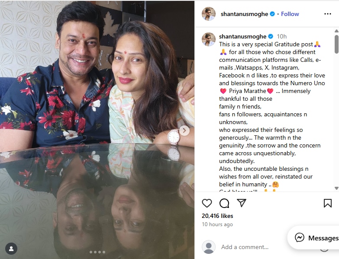Save post with bookmark icon

(328, 203)
